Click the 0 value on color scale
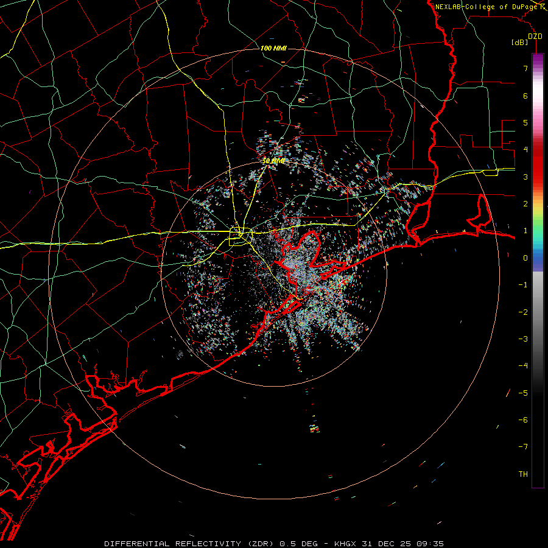548x548 pixels. point(525,258)
